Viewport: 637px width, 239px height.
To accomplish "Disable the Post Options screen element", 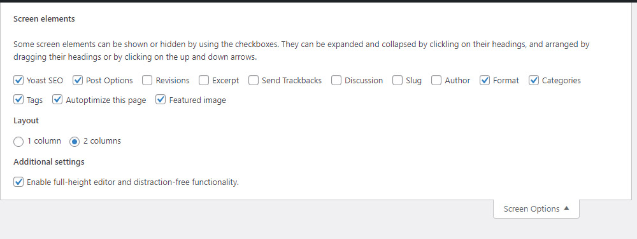I will click(78, 80).
